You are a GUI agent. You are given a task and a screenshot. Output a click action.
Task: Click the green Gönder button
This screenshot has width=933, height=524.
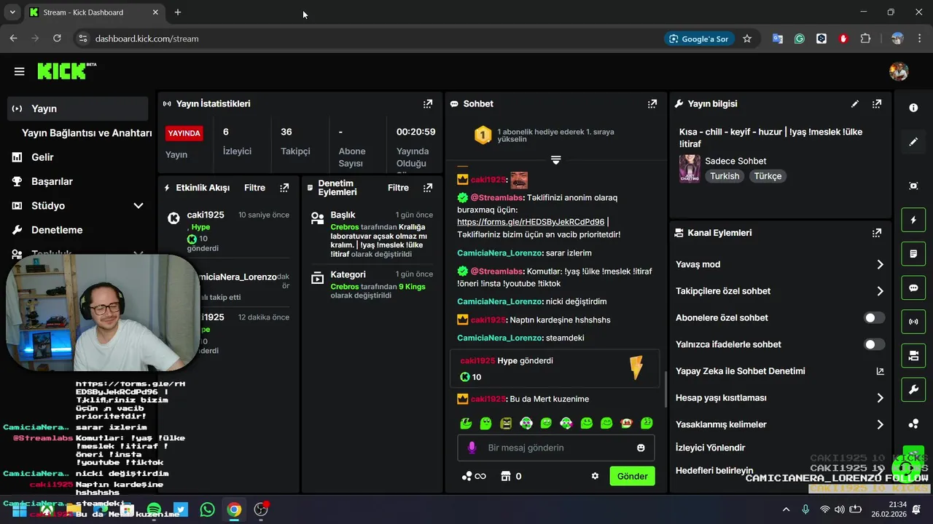(x=632, y=476)
